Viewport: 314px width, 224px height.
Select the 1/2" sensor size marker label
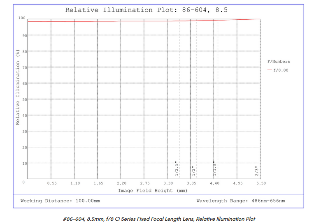point(193,171)
